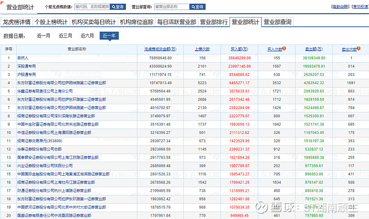Click the 营业部统计 page title

pyautogui.click(x=20, y=7)
